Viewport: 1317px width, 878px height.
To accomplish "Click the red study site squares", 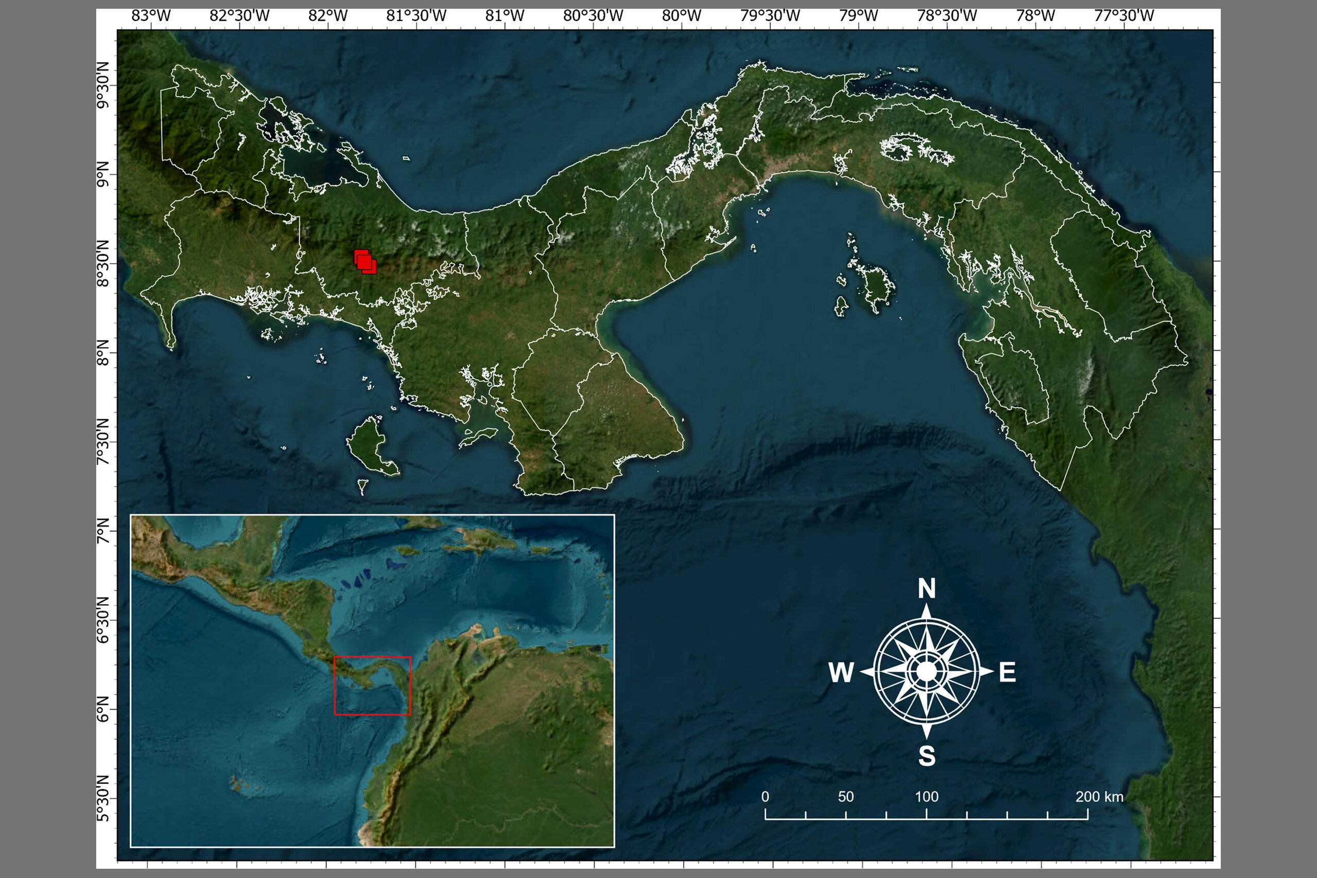I will 365,261.
